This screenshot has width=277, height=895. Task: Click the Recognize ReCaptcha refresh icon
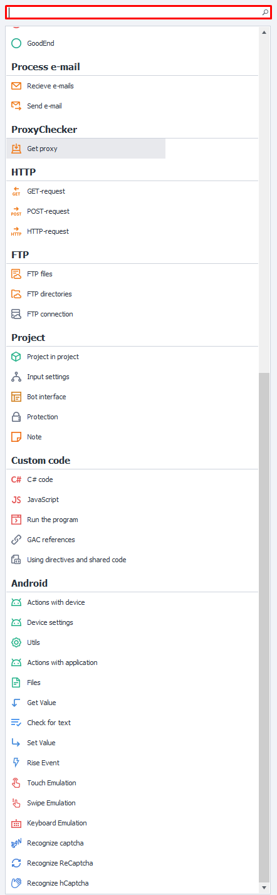pos(16,863)
